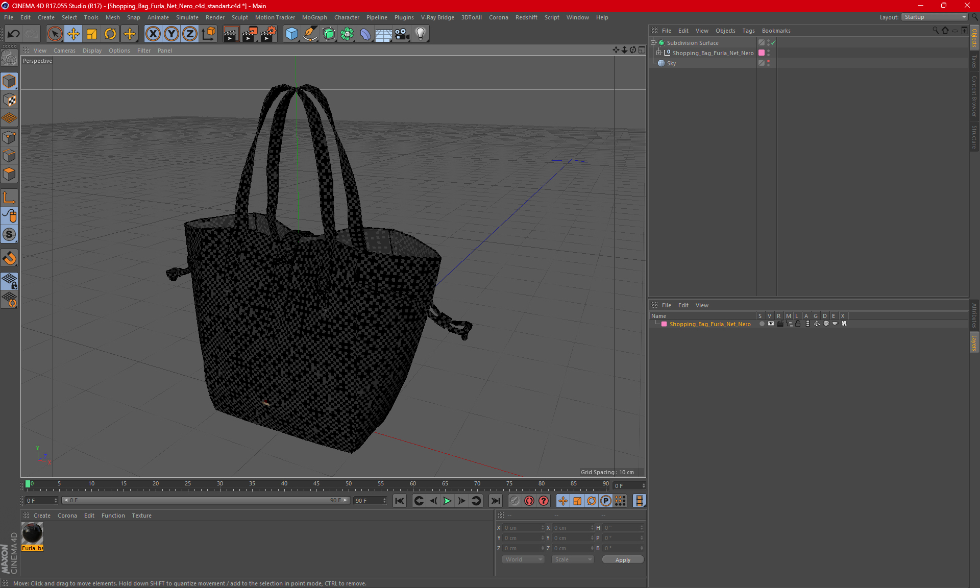Screen dimensions: 980x588
Task: Open Material Manager Texture menu
Action: pyautogui.click(x=141, y=516)
